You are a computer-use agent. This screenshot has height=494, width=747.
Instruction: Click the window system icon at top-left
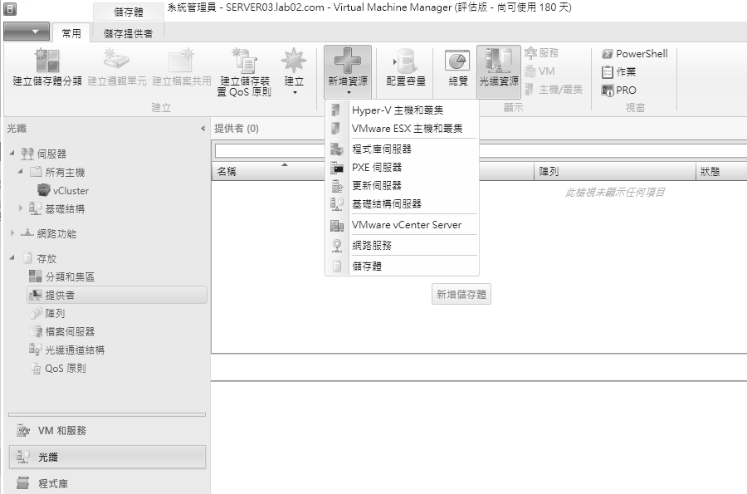coord(10,8)
